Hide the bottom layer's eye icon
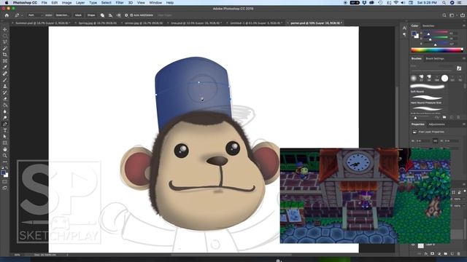Viewport: 467px width, 262px height. 413,245
